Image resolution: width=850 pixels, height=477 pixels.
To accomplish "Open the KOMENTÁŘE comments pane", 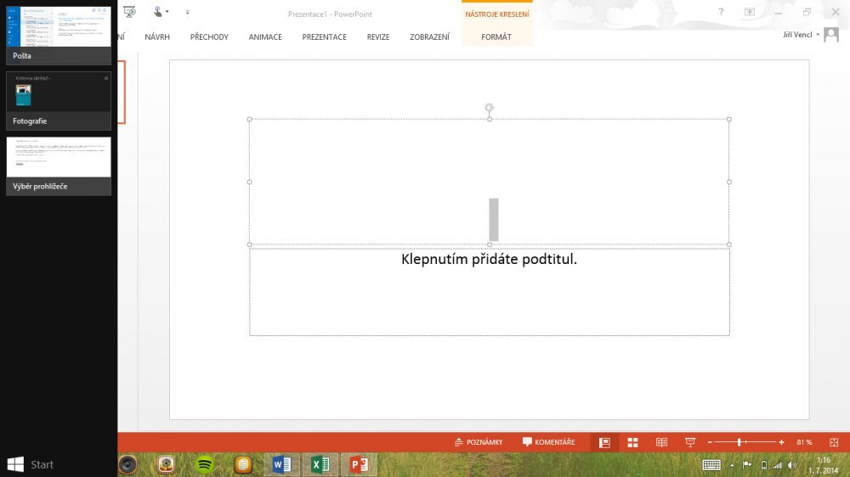I will point(548,442).
